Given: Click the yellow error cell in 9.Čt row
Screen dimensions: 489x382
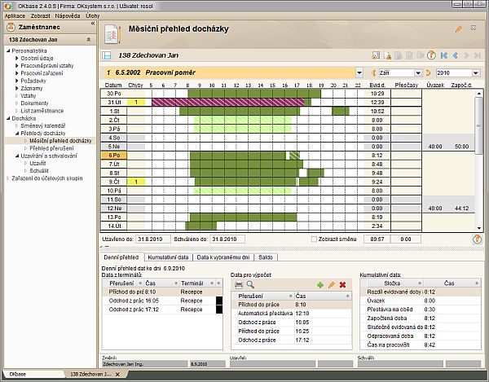Looking at the screenshot, I should pyautogui.click(x=136, y=182).
